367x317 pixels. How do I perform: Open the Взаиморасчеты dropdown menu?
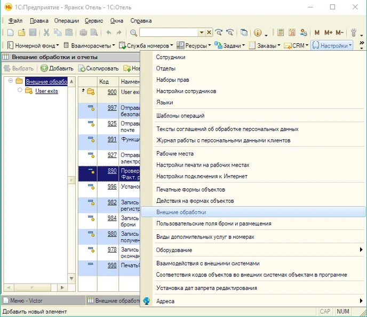90,46
